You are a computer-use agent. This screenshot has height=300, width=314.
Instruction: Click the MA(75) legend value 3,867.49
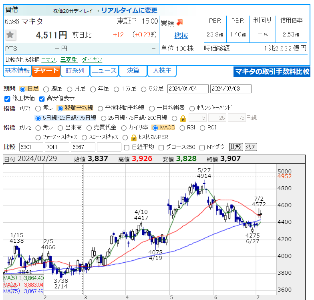point(34,292)
